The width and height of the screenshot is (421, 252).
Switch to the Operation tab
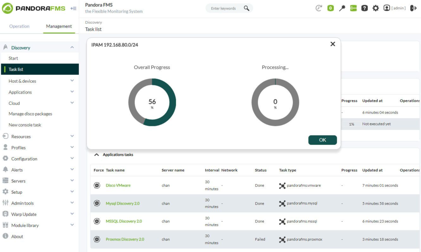pyautogui.click(x=19, y=26)
